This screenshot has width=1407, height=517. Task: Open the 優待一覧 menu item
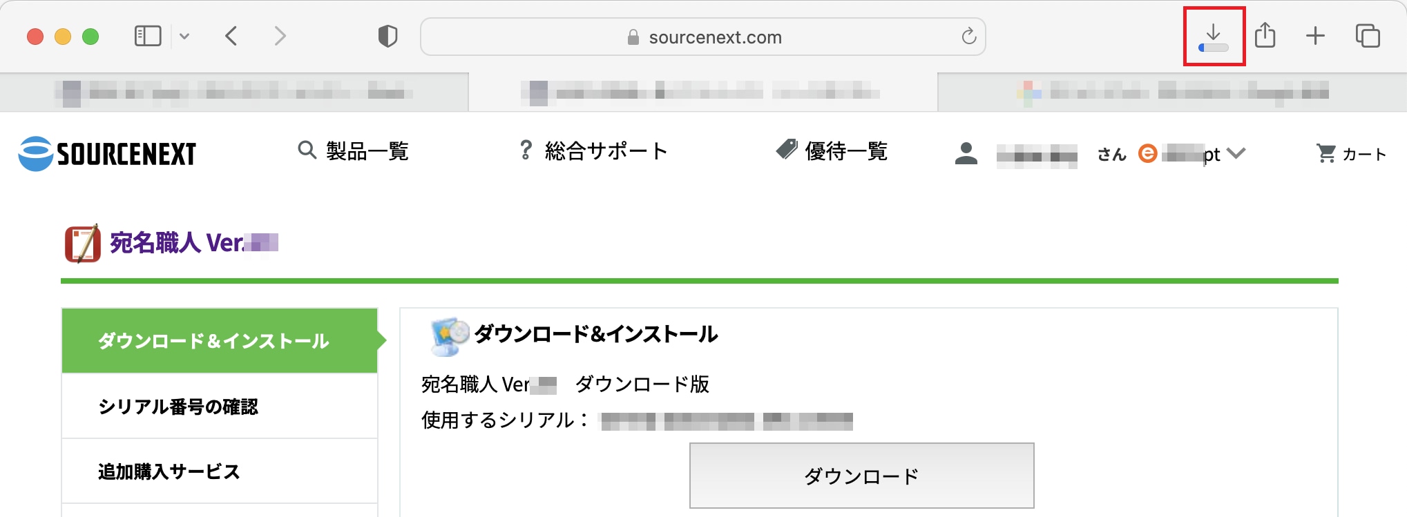tap(832, 150)
